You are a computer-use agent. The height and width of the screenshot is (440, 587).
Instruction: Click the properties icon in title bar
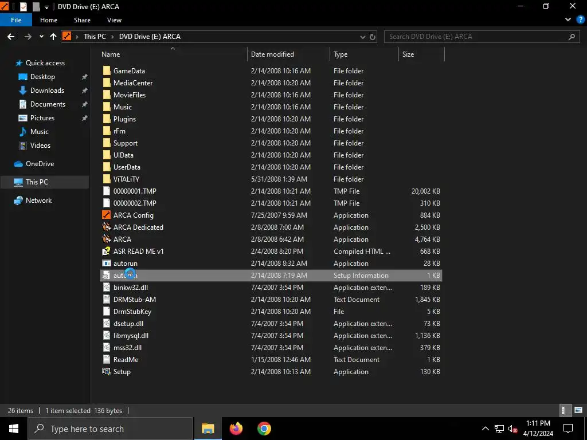[x=23, y=7]
